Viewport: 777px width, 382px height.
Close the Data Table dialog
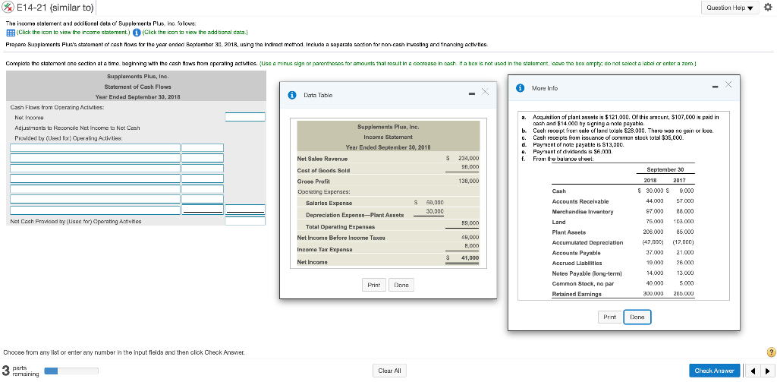coord(486,92)
